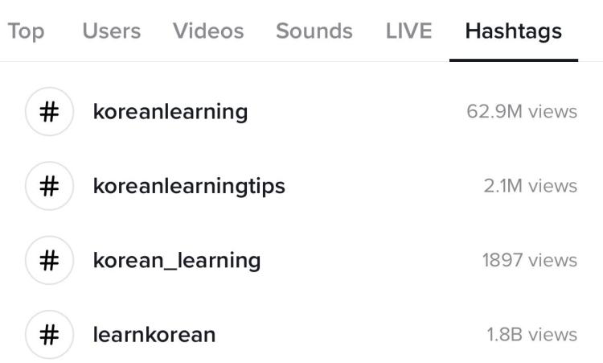Tap the hash icon next to koreanlearning

[x=49, y=112]
